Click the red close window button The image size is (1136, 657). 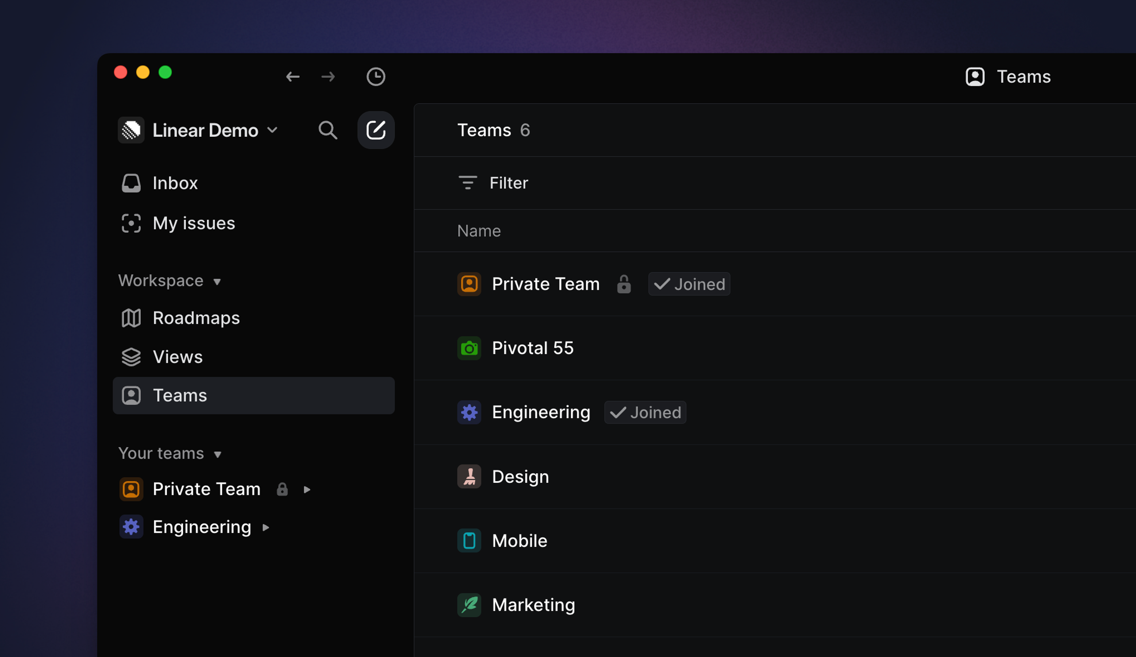(x=120, y=72)
